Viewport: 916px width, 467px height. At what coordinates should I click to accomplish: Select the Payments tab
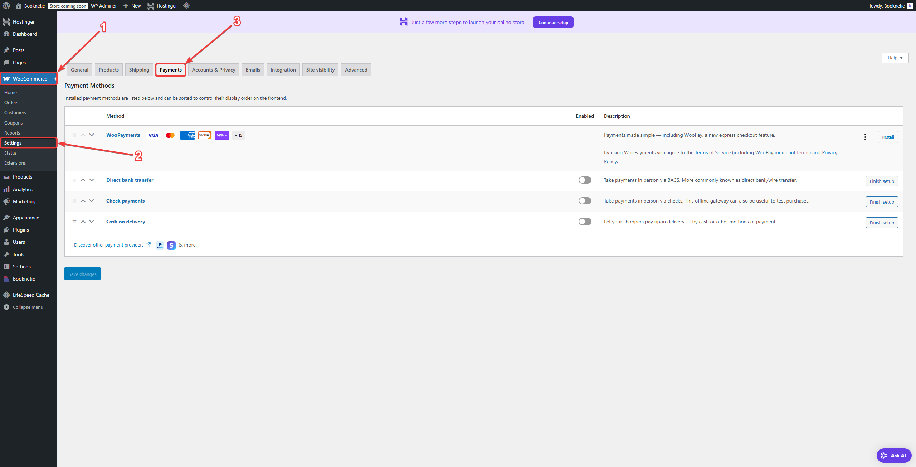tap(171, 70)
